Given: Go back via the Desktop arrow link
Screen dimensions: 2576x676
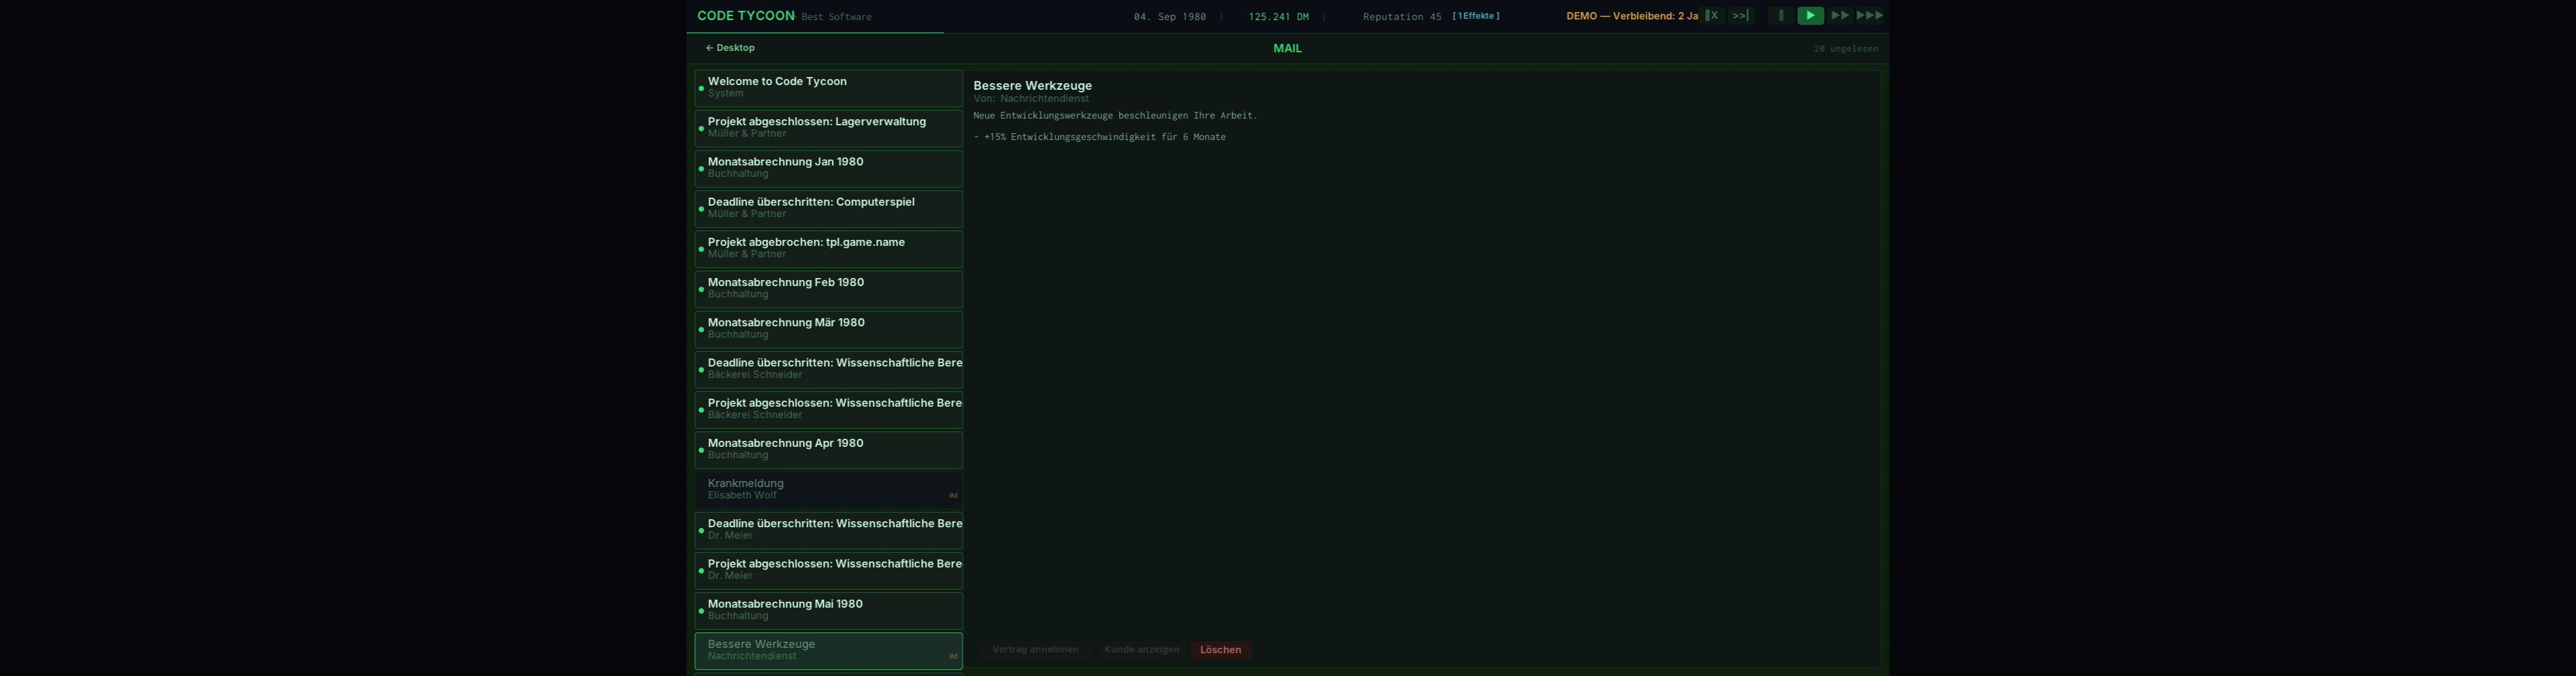Looking at the screenshot, I should point(730,48).
